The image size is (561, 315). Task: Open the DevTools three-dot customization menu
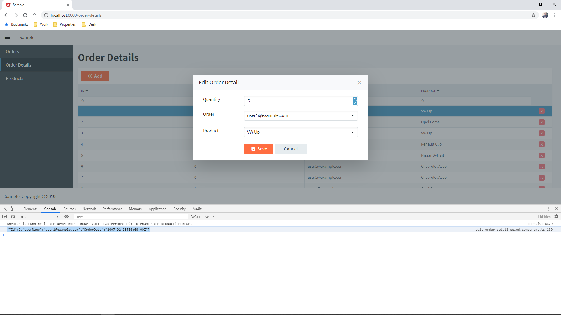click(x=548, y=209)
